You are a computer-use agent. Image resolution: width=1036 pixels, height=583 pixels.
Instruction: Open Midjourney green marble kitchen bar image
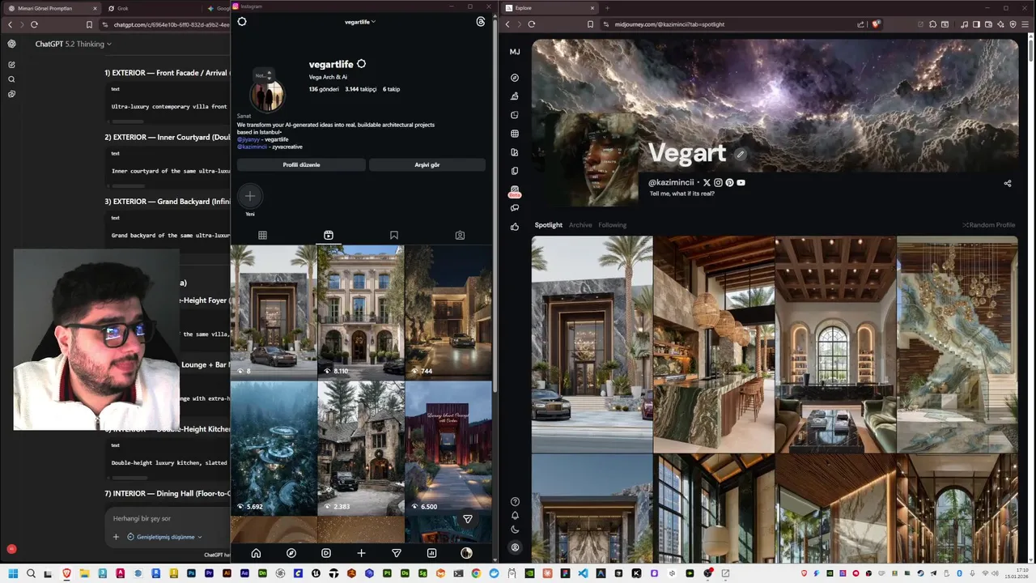(x=713, y=344)
